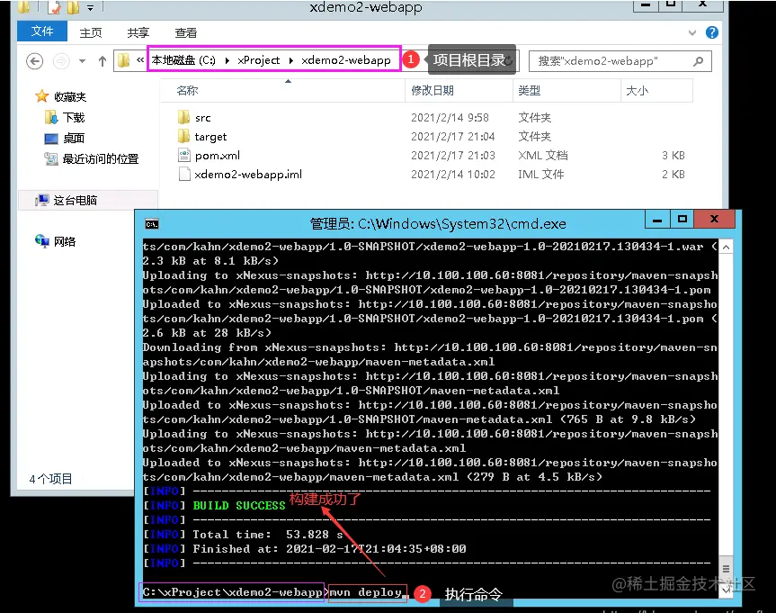
Task: Open 桌面 in navigation pane
Action: [65, 139]
